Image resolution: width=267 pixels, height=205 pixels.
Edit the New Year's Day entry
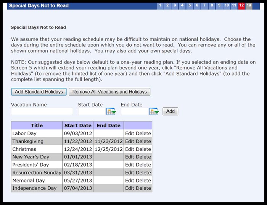click(130, 157)
